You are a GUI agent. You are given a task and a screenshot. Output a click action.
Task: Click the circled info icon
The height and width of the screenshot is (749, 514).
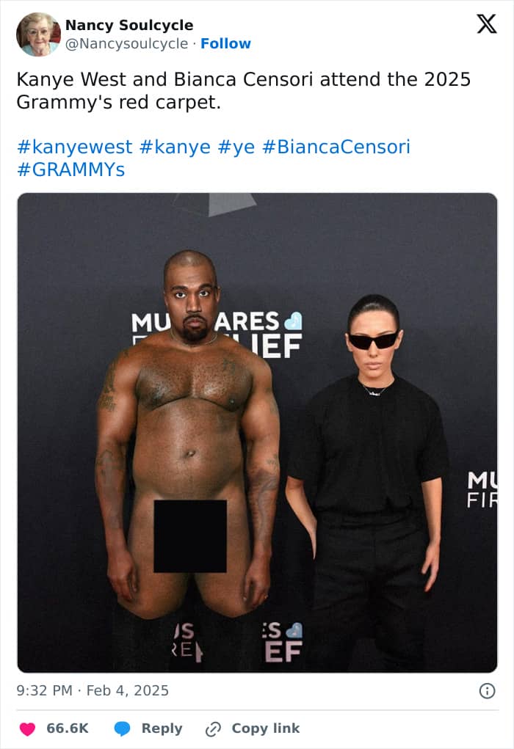tap(487, 691)
